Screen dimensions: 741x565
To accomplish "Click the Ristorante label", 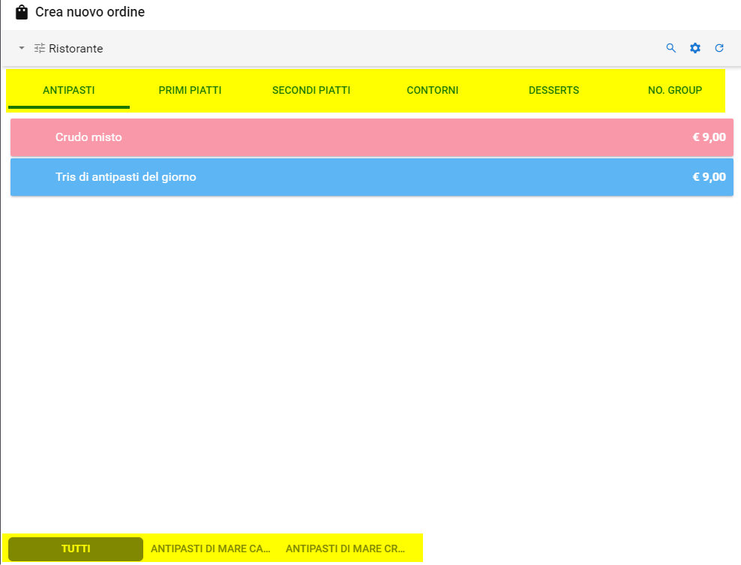I will pos(76,49).
